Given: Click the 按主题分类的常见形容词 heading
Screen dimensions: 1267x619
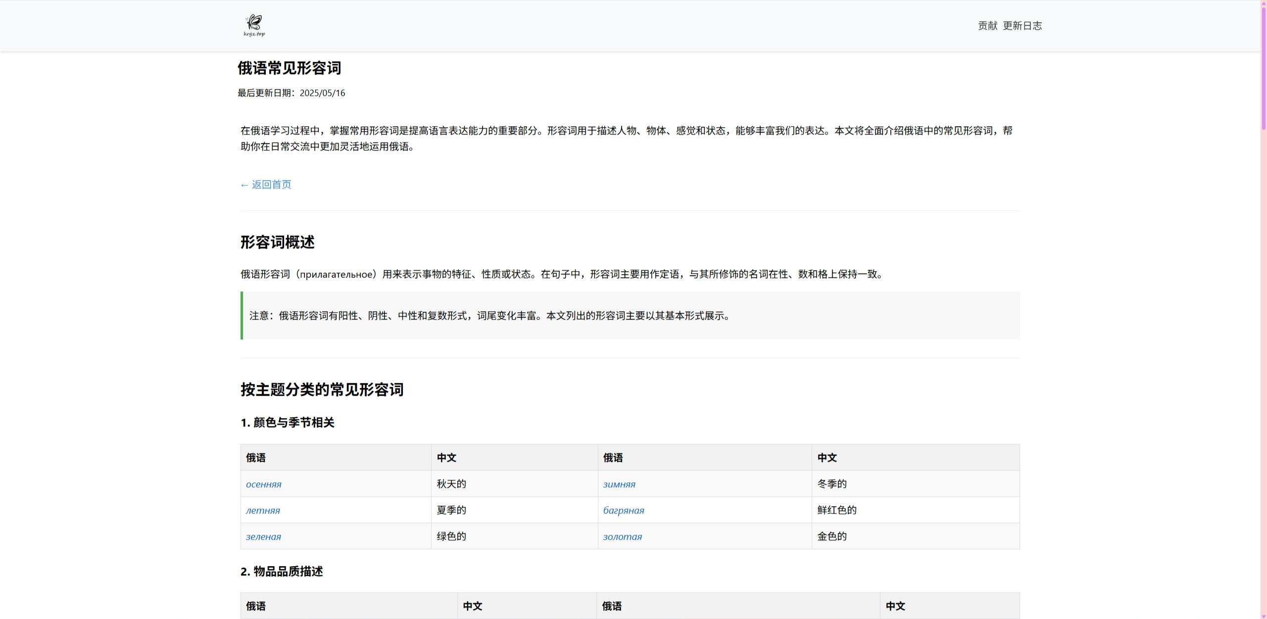Looking at the screenshot, I should (321, 390).
